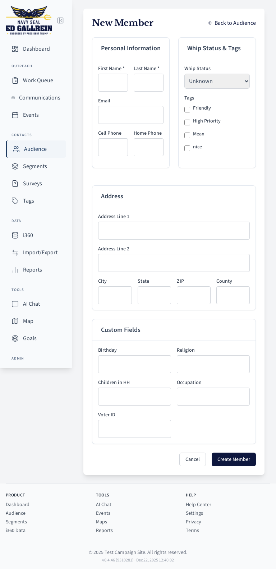This screenshot has height=569, width=276.
Task: Enable the High Priority tag checkbox
Action: point(187,122)
